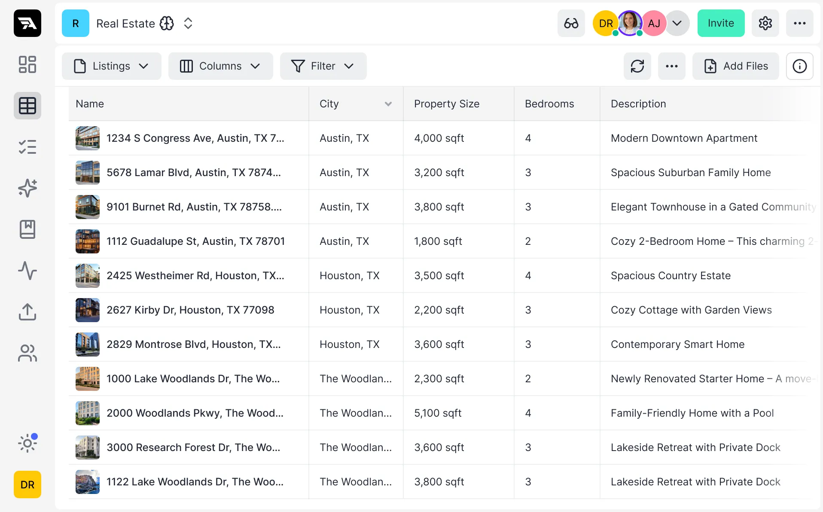This screenshot has height=512, width=823.
Task: Open the upload/export panel
Action: point(27,312)
